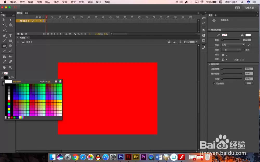Go to first frame button
The image size is (260, 162).
(48, 34)
